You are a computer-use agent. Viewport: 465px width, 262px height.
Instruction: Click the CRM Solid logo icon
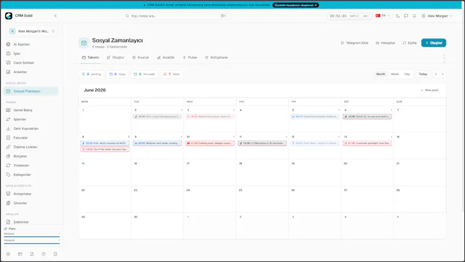click(x=9, y=16)
